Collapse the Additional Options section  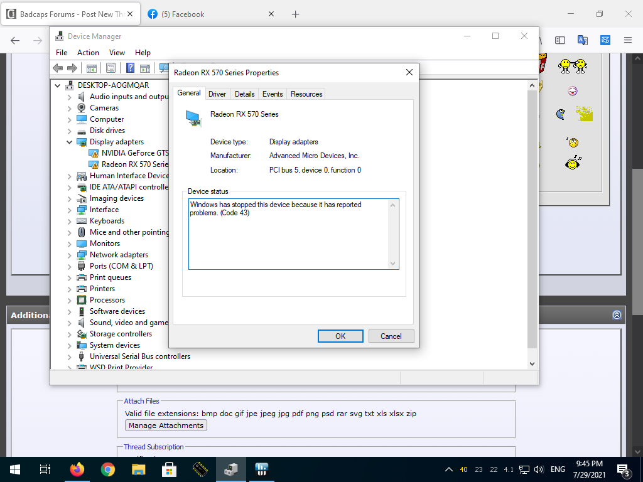(617, 315)
